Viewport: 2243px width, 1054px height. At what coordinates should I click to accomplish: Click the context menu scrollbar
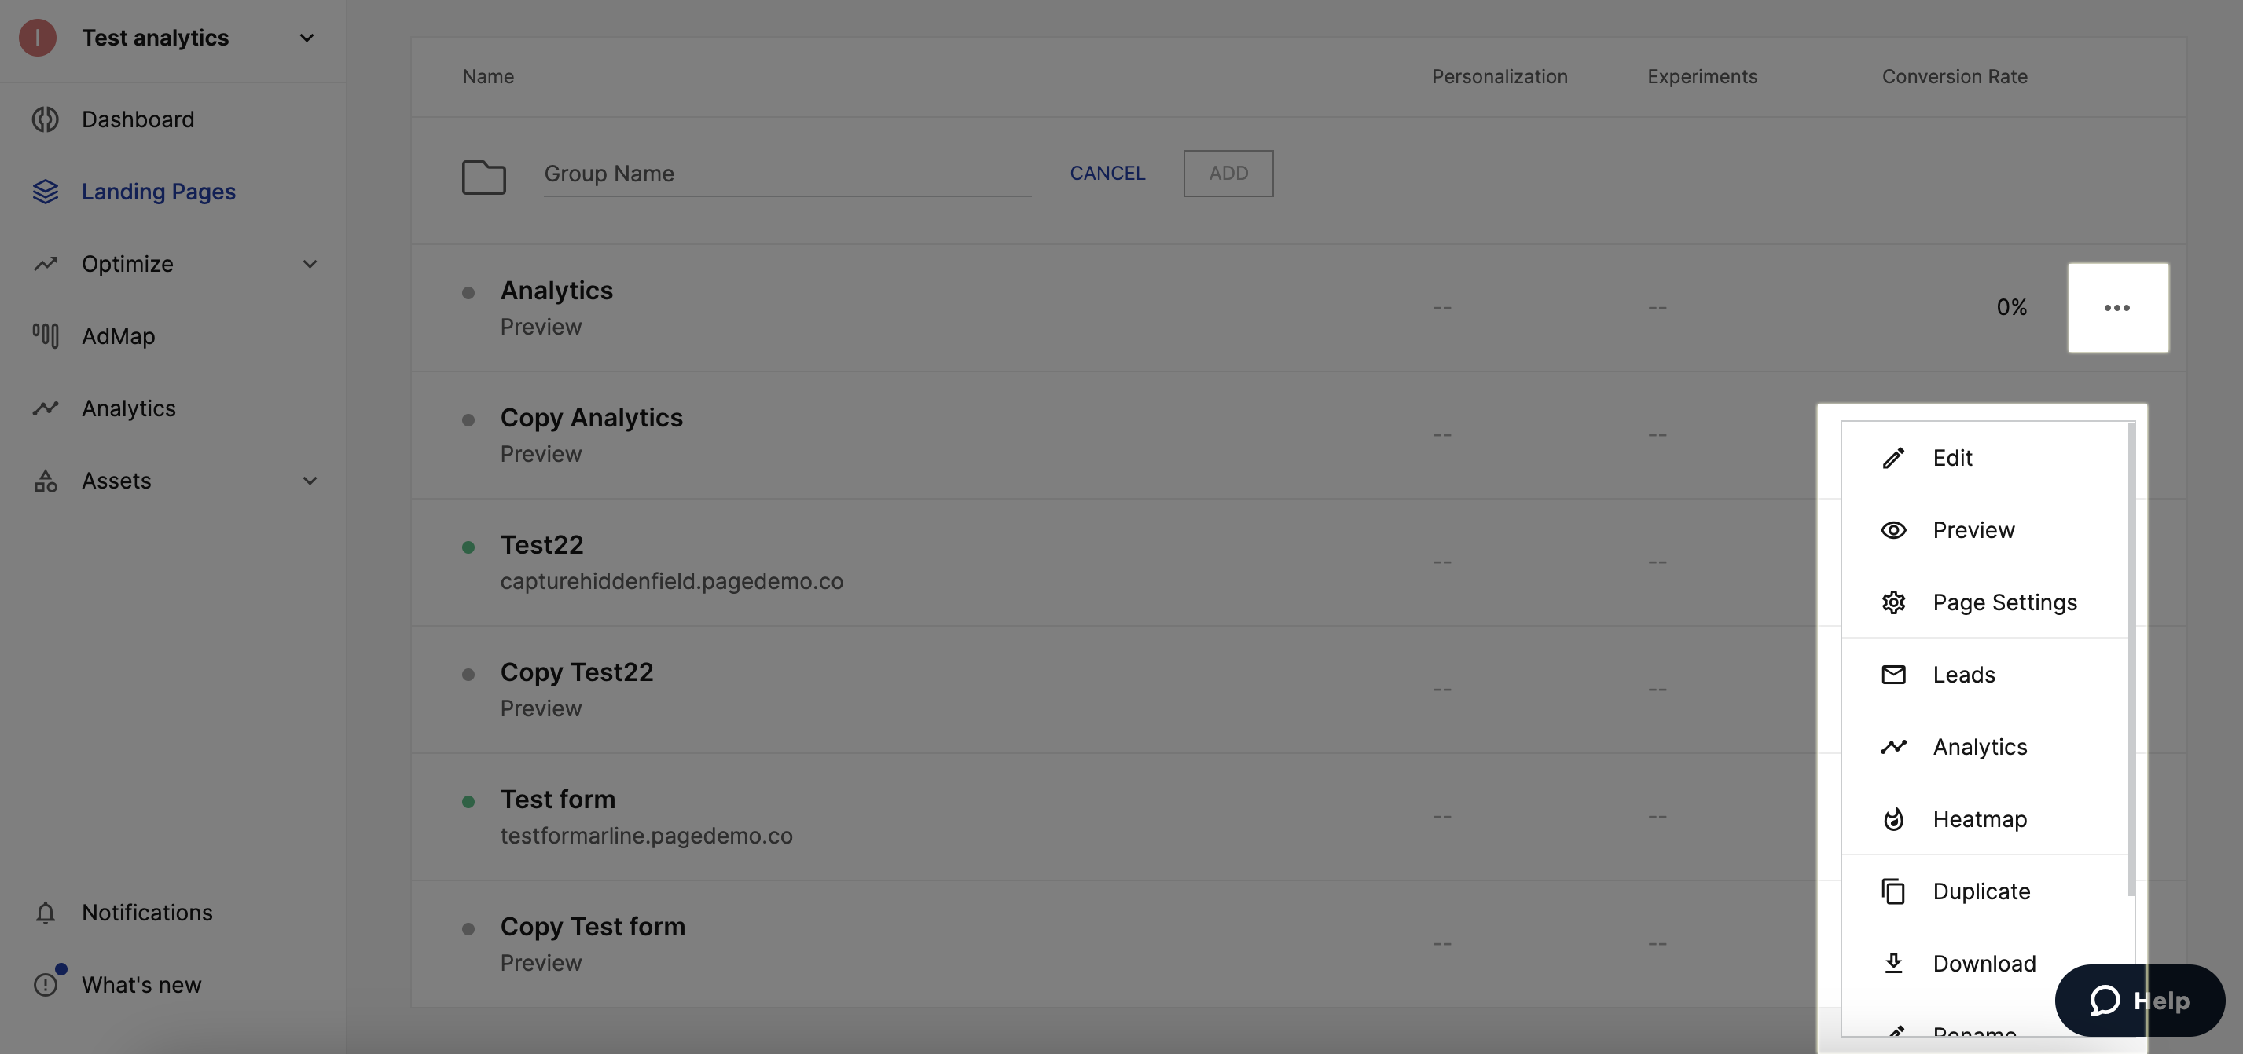tap(2131, 659)
